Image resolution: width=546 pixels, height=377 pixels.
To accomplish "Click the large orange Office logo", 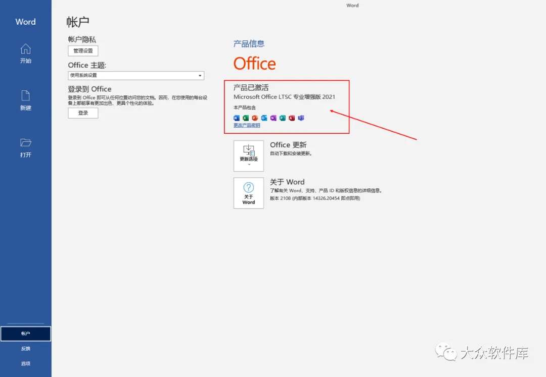I will tap(254, 64).
